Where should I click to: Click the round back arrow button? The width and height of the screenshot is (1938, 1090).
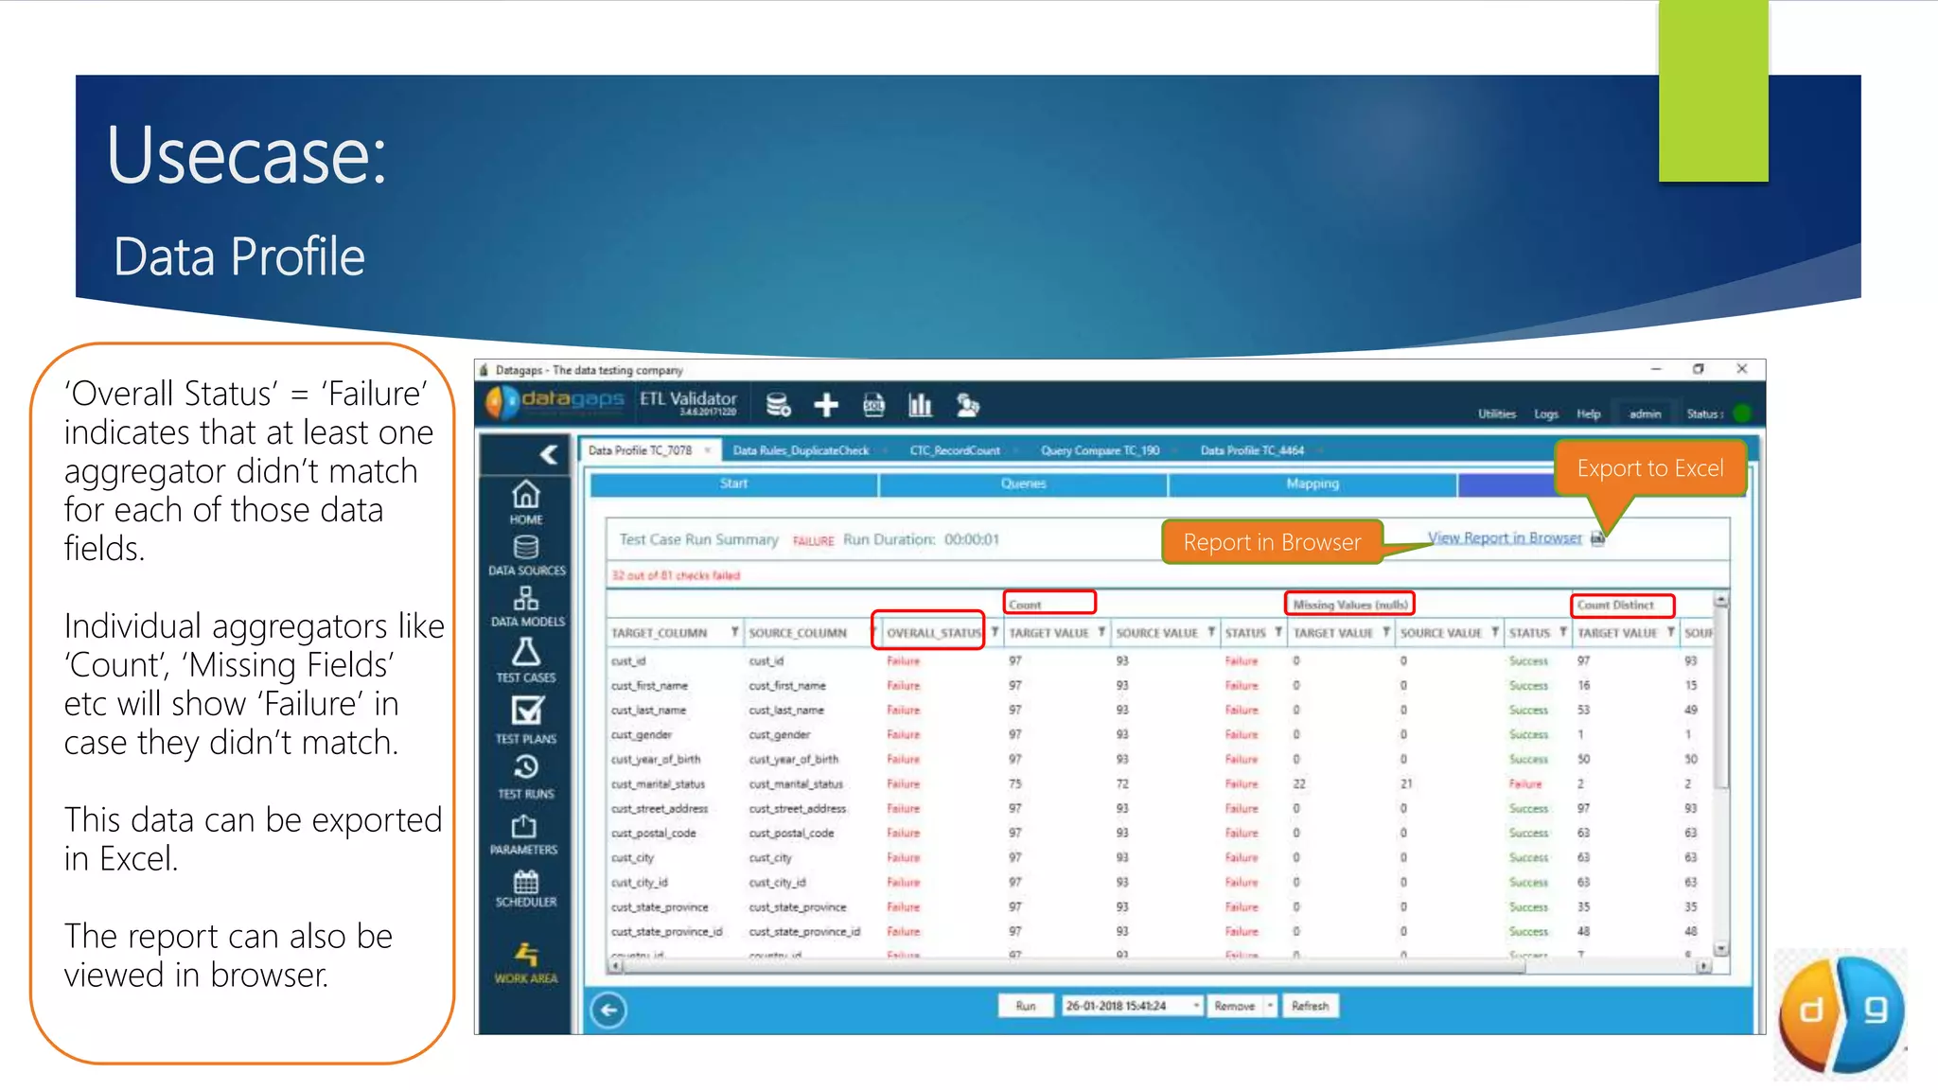[x=608, y=1010]
